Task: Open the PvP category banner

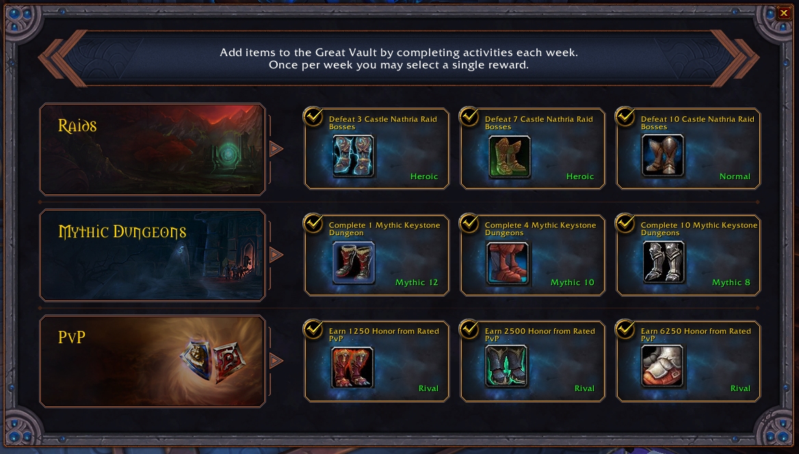Action: coord(153,361)
